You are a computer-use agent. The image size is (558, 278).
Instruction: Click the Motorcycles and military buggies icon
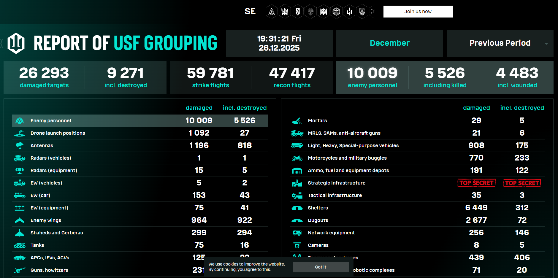tap(297, 158)
